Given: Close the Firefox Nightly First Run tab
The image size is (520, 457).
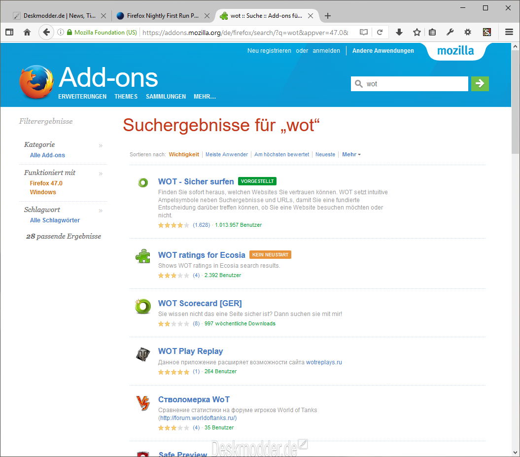Looking at the screenshot, I should [x=207, y=16].
